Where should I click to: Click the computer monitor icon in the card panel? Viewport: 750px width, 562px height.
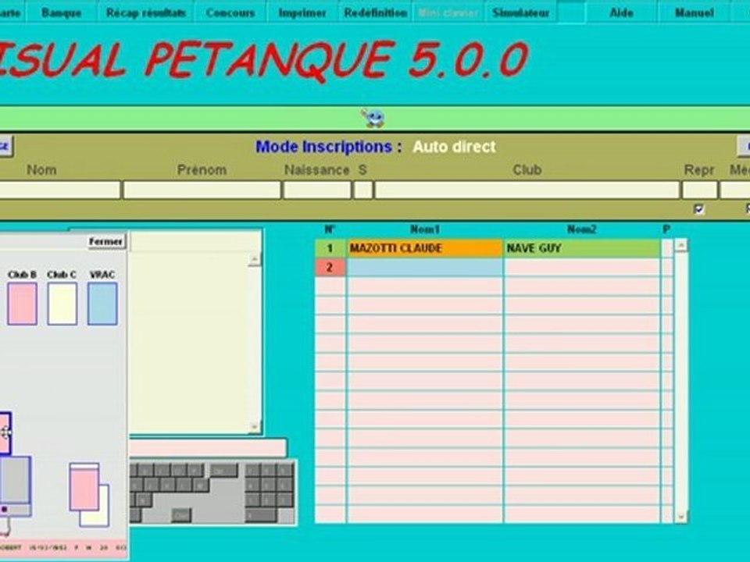coord(14,486)
